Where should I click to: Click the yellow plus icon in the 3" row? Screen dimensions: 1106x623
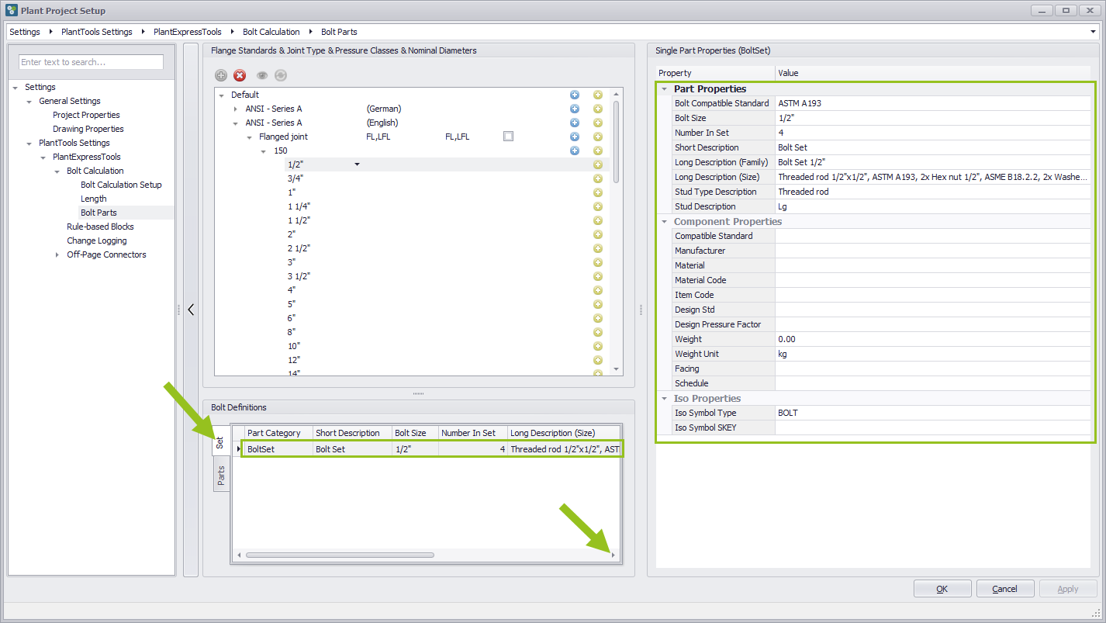coord(598,262)
